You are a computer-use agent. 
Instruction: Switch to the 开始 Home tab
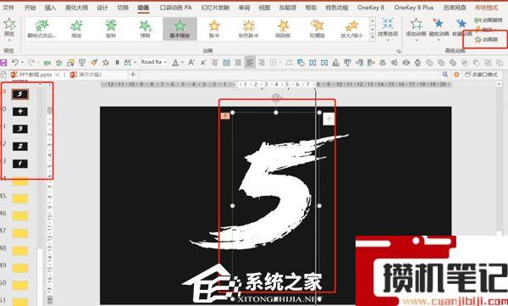click(30, 7)
